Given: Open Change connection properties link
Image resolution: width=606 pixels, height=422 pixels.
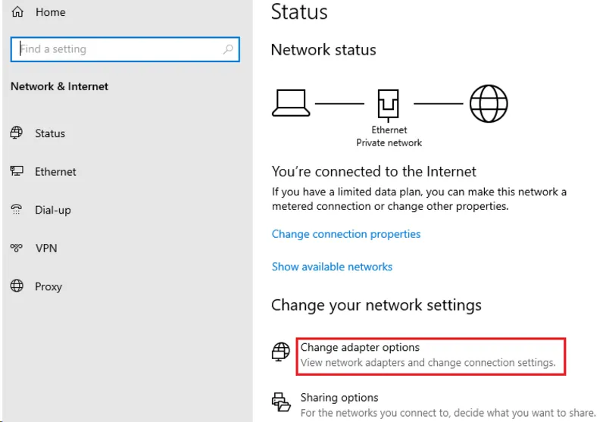Looking at the screenshot, I should click(x=346, y=234).
